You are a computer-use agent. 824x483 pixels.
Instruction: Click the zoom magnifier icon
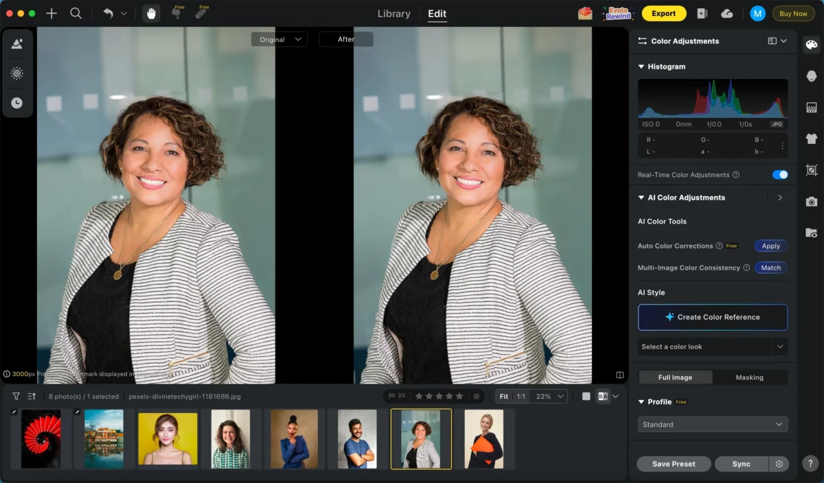(76, 14)
